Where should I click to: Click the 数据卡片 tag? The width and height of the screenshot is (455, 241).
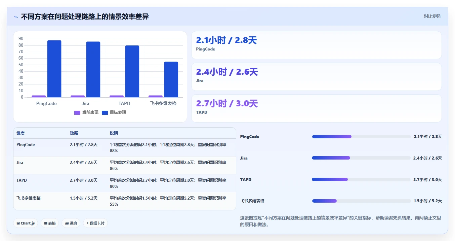tap(95, 223)
